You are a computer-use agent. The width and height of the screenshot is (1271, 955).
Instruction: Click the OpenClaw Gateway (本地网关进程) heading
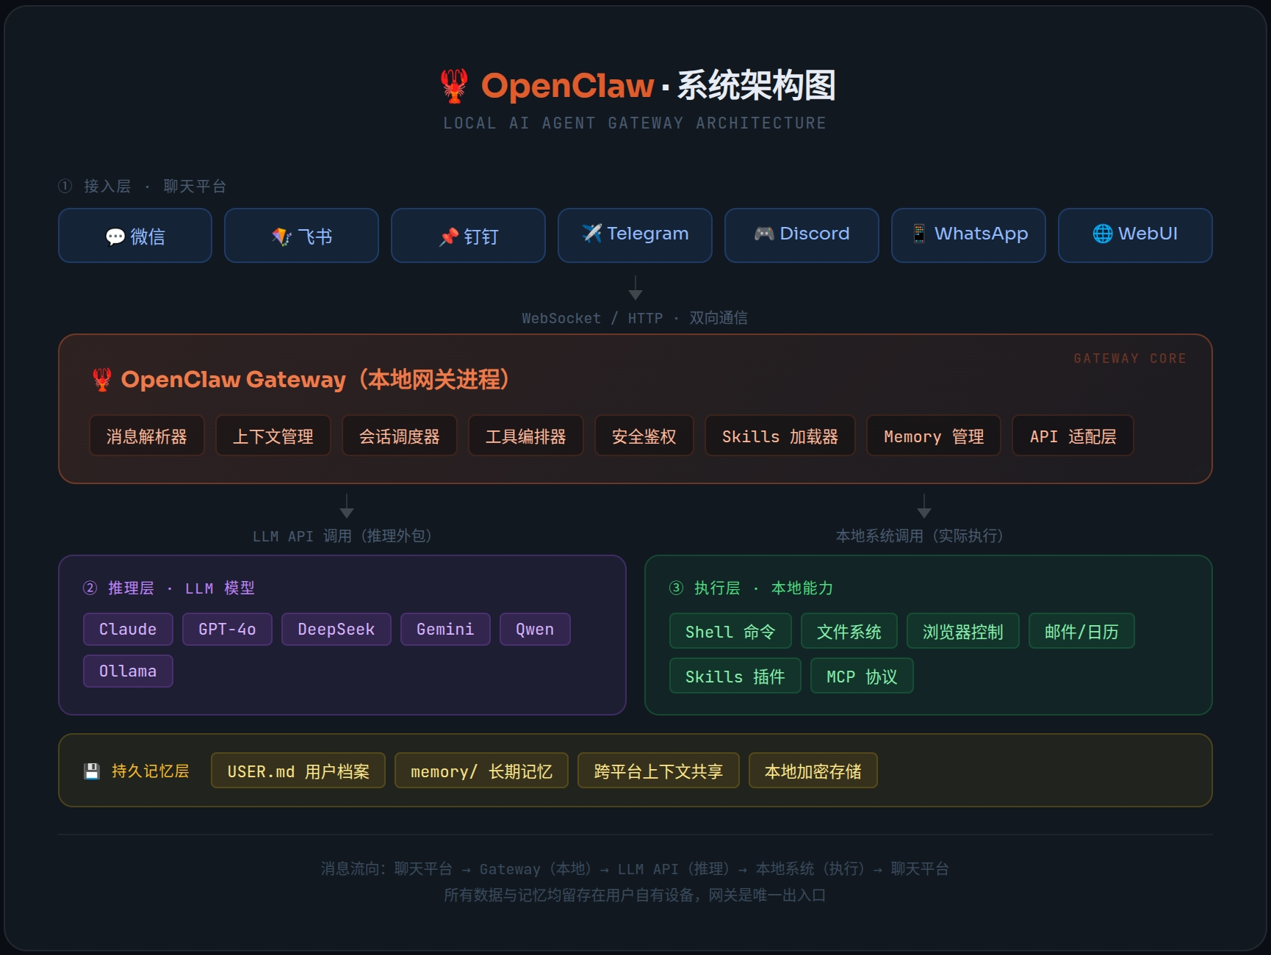316,379
